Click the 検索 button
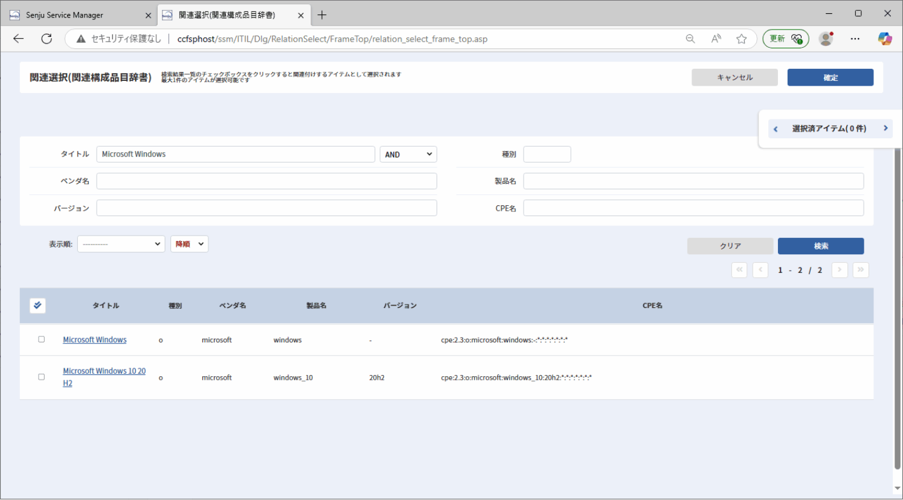Screen dimensions: 903x500 point(821,246)
